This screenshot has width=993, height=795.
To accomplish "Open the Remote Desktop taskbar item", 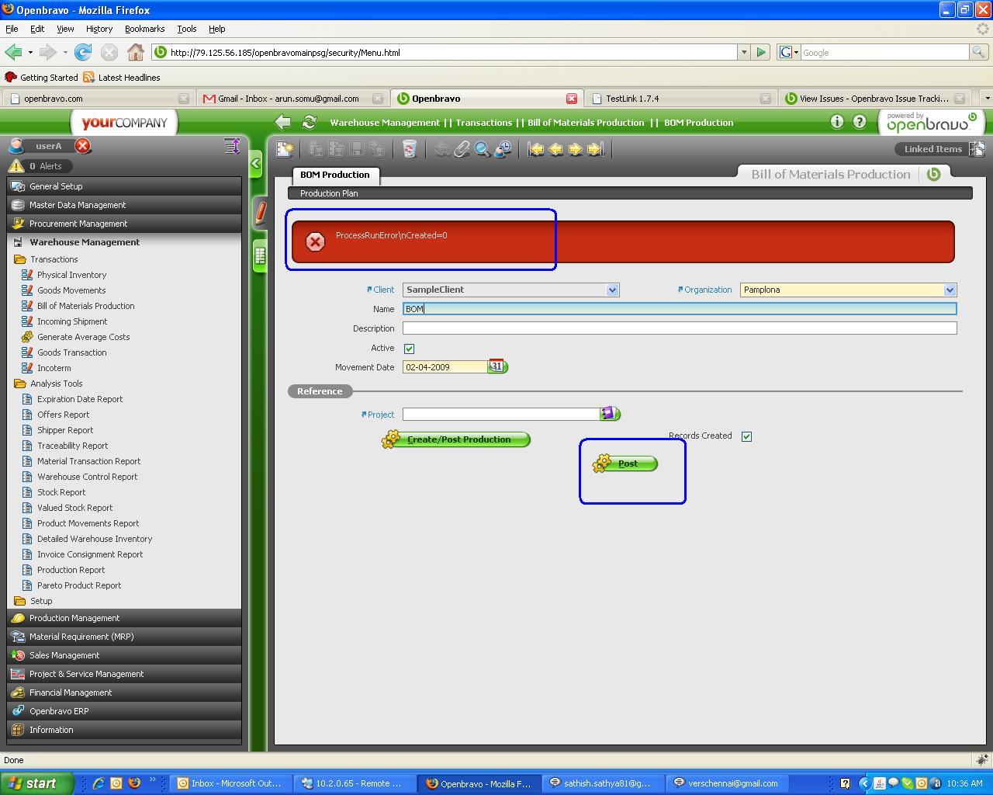I will pos(355,783).
